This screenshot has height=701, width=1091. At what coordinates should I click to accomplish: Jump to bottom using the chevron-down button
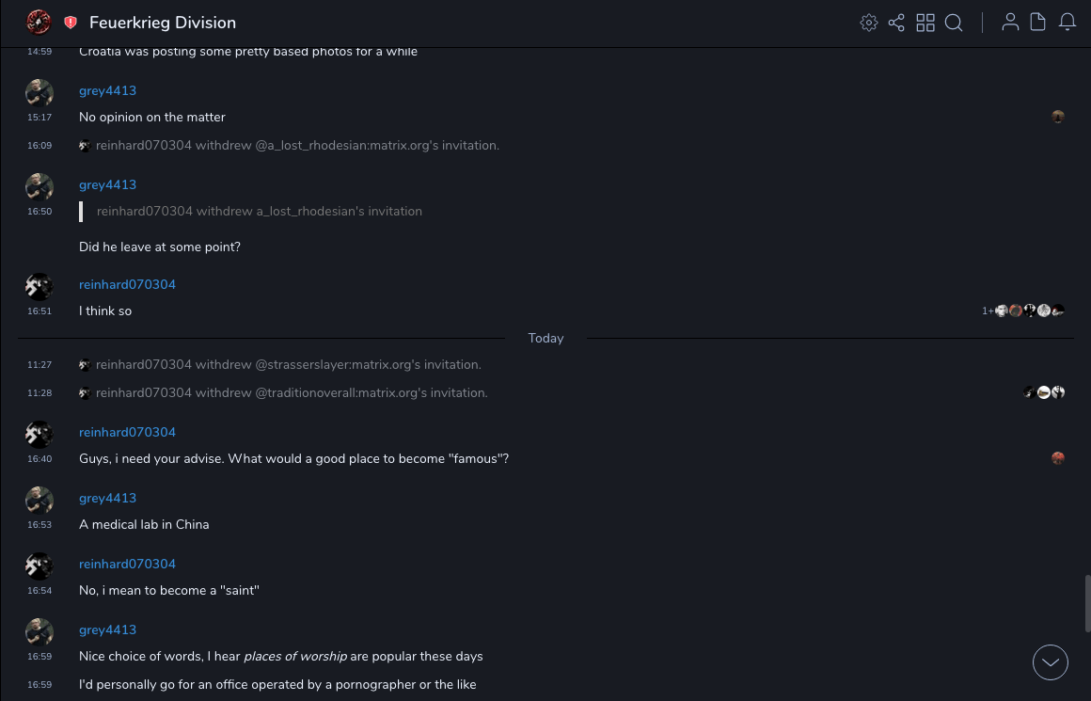click(x=1051, y=662)
